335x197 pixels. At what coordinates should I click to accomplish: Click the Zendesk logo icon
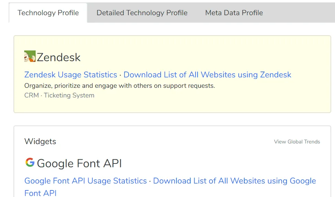pyautogui.click(x=30, y=56)
